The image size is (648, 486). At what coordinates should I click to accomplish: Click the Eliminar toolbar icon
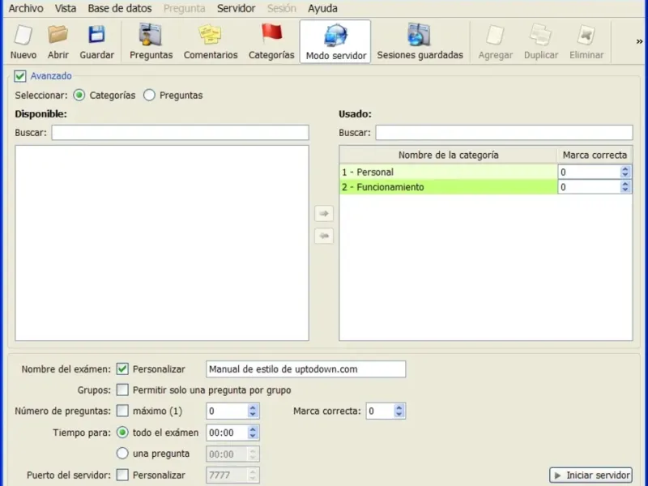tap(586, 41)
